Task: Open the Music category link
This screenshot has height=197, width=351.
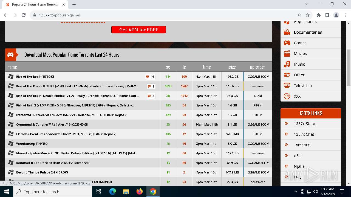Action: tap(299, 64)
